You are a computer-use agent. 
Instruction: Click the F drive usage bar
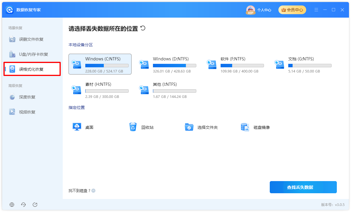[x=242, y=66]
